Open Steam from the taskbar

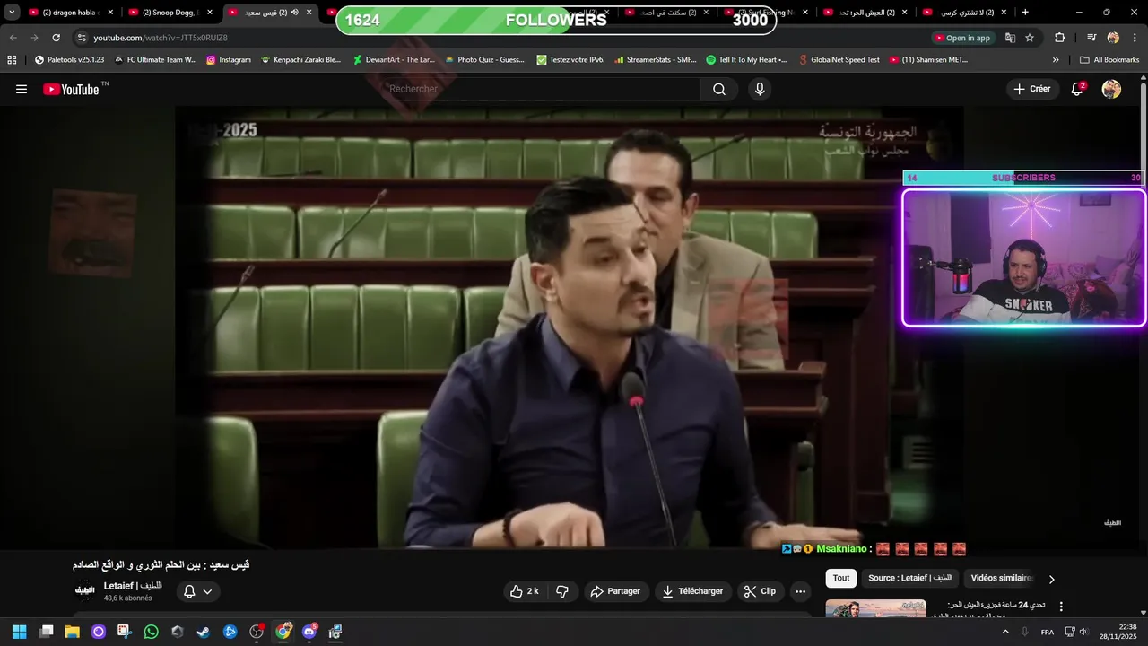(x=204, y=632)
